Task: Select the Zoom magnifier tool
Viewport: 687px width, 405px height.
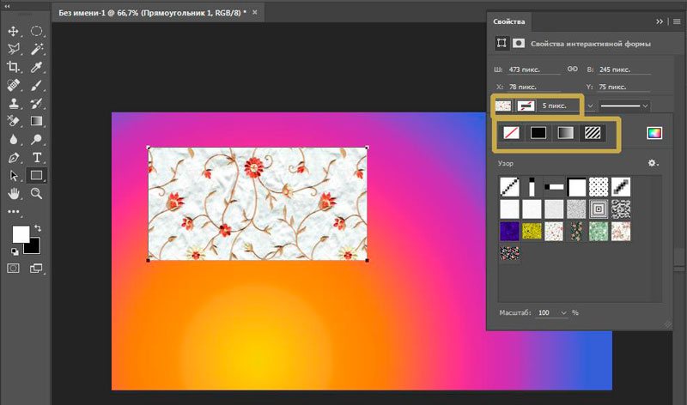Action: tap(36, 194)
